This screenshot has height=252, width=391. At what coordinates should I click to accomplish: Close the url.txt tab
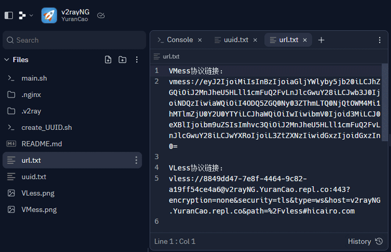click(305, 40)
